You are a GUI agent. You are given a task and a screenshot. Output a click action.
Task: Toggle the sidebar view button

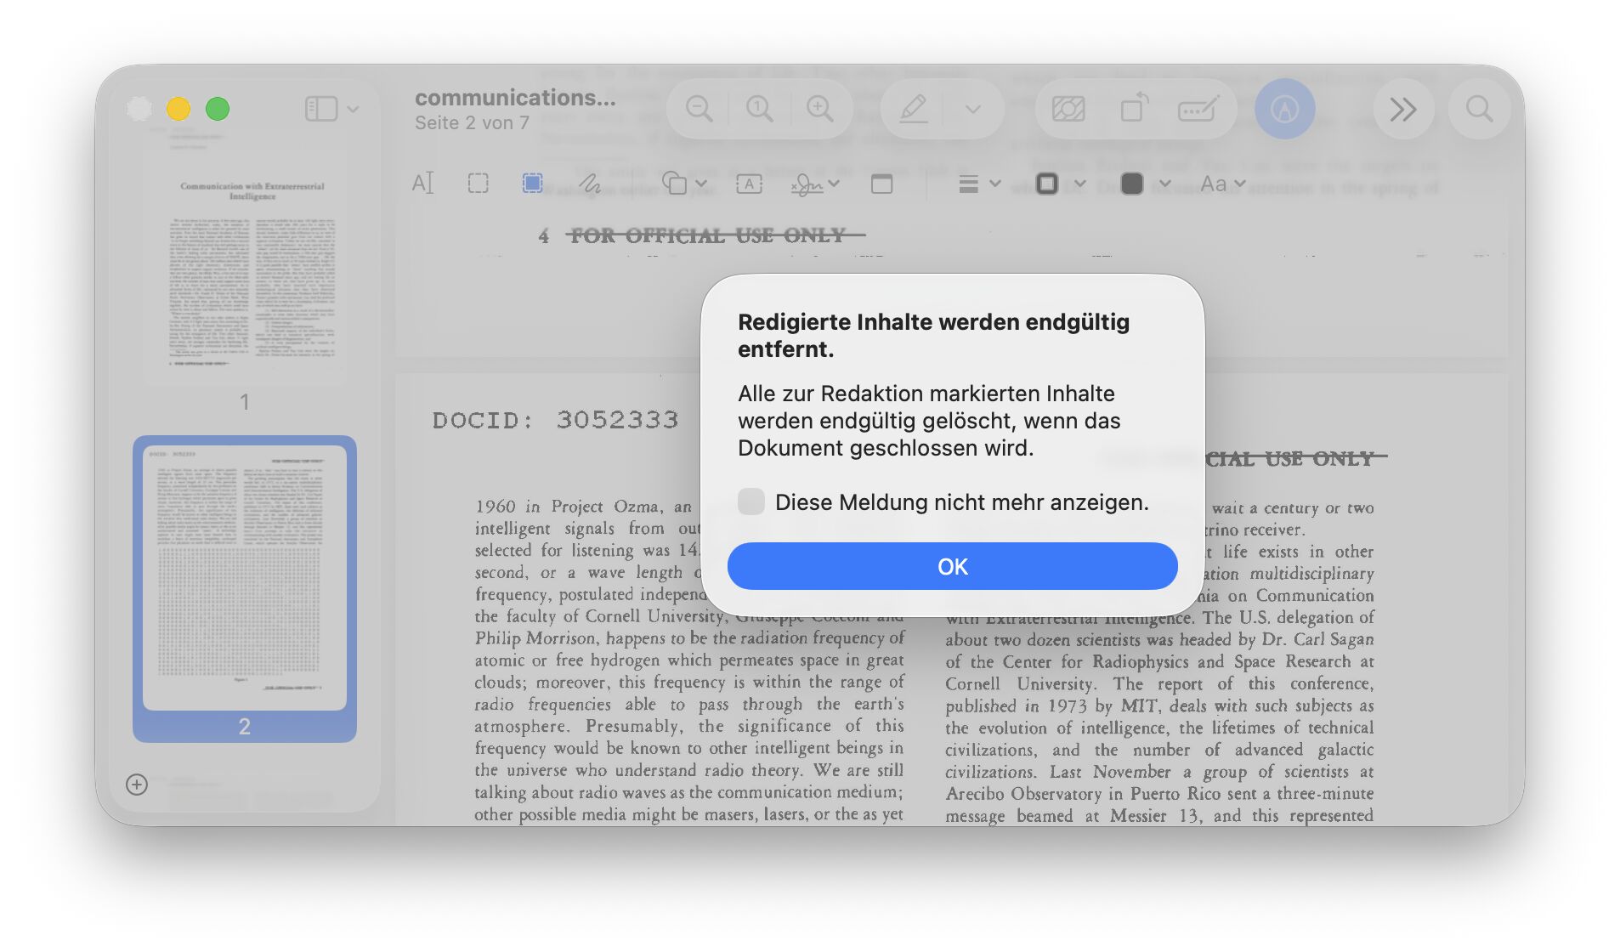coord(321,109)
